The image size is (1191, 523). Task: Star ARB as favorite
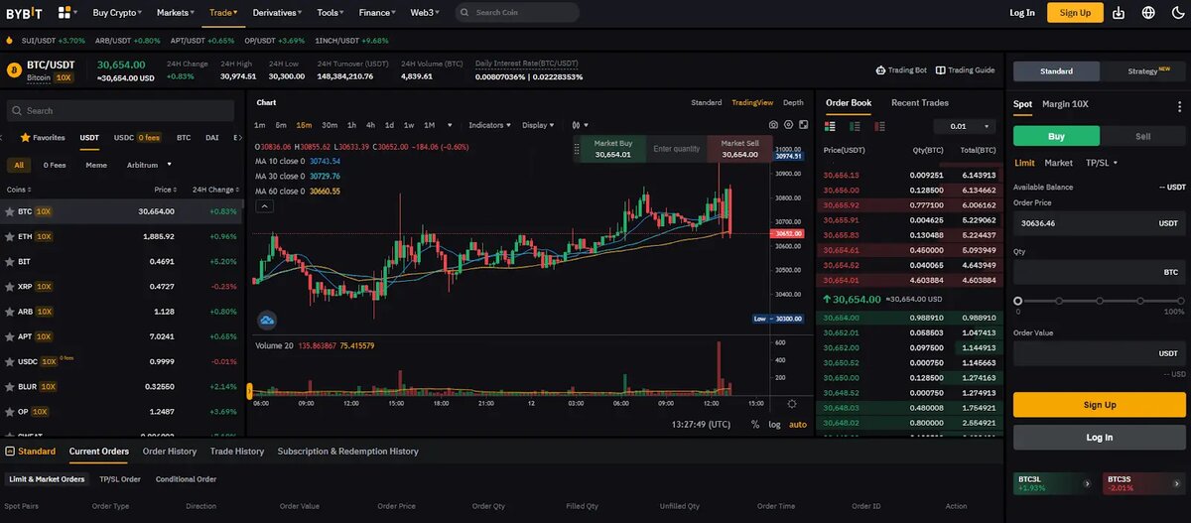tap(10, 311)
